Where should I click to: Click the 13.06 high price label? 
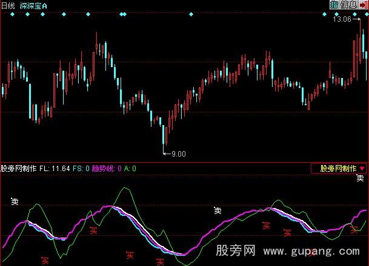tap(342, 19)
